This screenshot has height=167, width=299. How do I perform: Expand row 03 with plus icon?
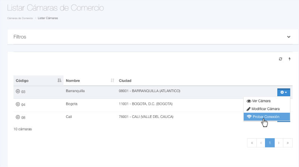click(x=18, y=91)
